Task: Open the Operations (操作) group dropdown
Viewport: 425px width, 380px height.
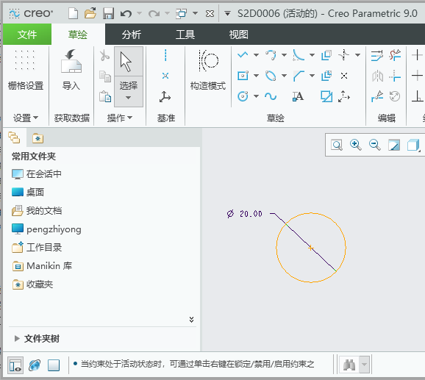Action: pyautogui.click(x=120, y=118)
